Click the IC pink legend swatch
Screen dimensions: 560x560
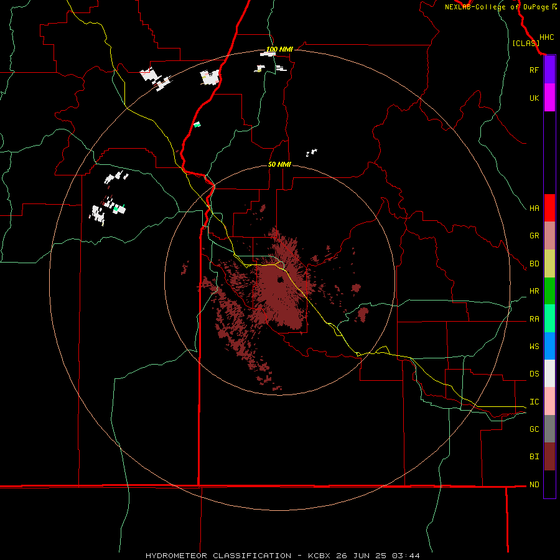tap(549, 401)
